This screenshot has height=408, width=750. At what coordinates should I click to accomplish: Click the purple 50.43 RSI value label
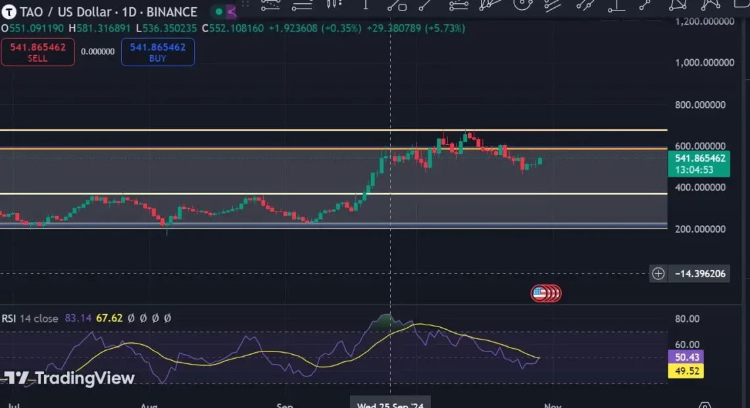(686, 357)
